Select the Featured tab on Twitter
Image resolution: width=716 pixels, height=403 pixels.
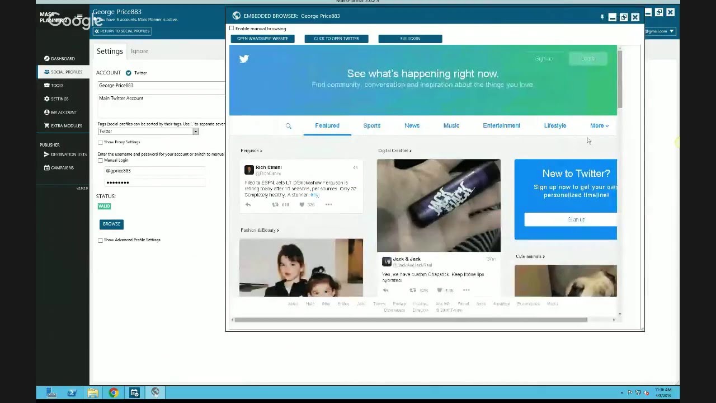(x=327, y=125)
